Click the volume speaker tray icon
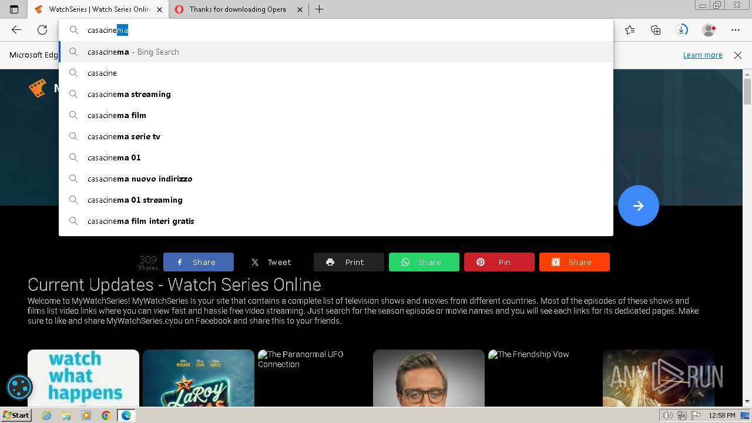 [667, 415]
